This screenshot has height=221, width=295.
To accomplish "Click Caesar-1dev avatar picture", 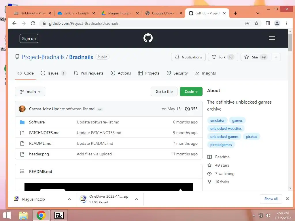I will click(22, 109).
